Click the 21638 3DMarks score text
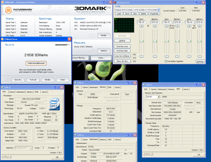The image size is (211, 162). click(x=36, y=55)
